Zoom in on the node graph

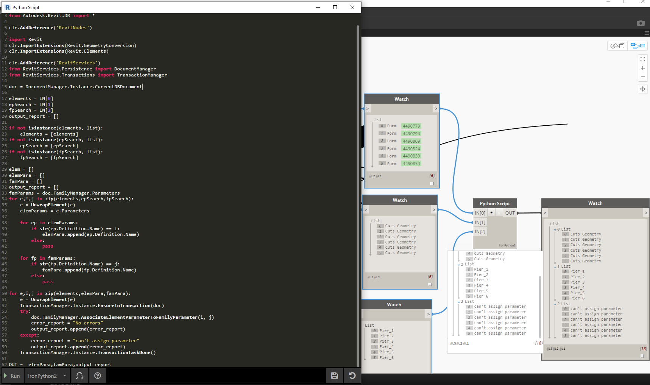[x=642, y=68]
